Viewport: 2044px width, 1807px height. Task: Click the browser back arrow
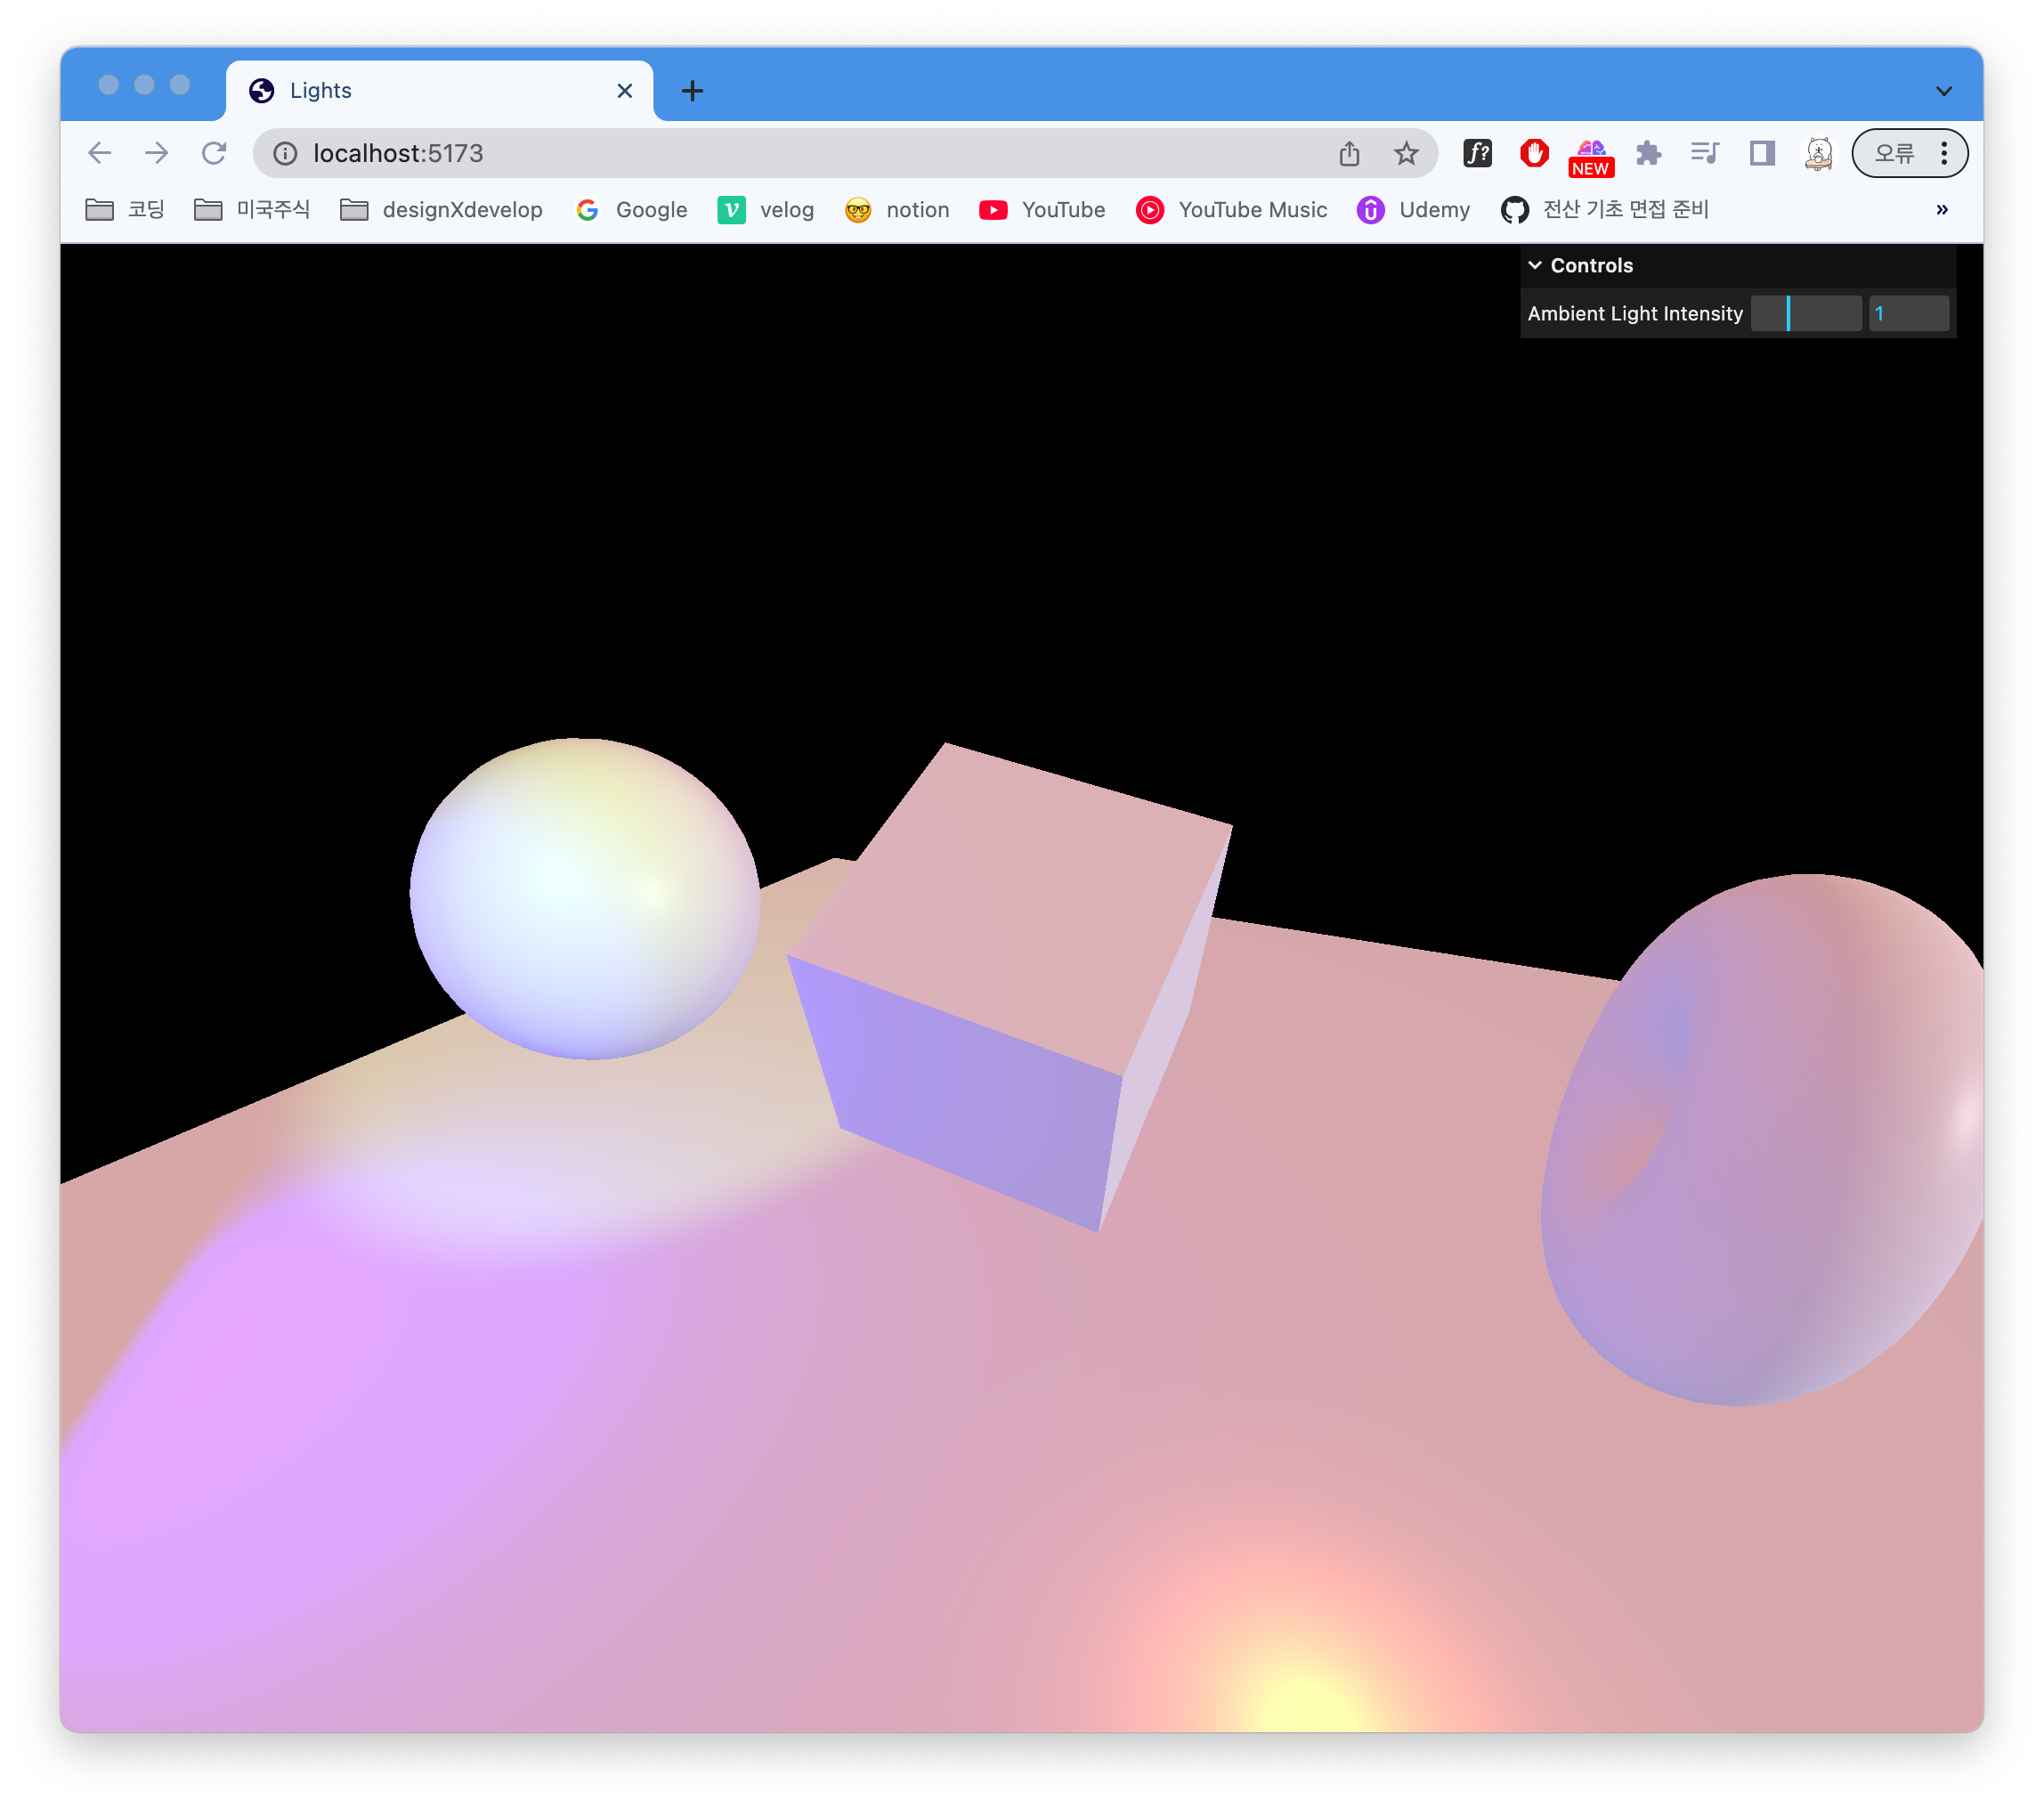(99, 153)
